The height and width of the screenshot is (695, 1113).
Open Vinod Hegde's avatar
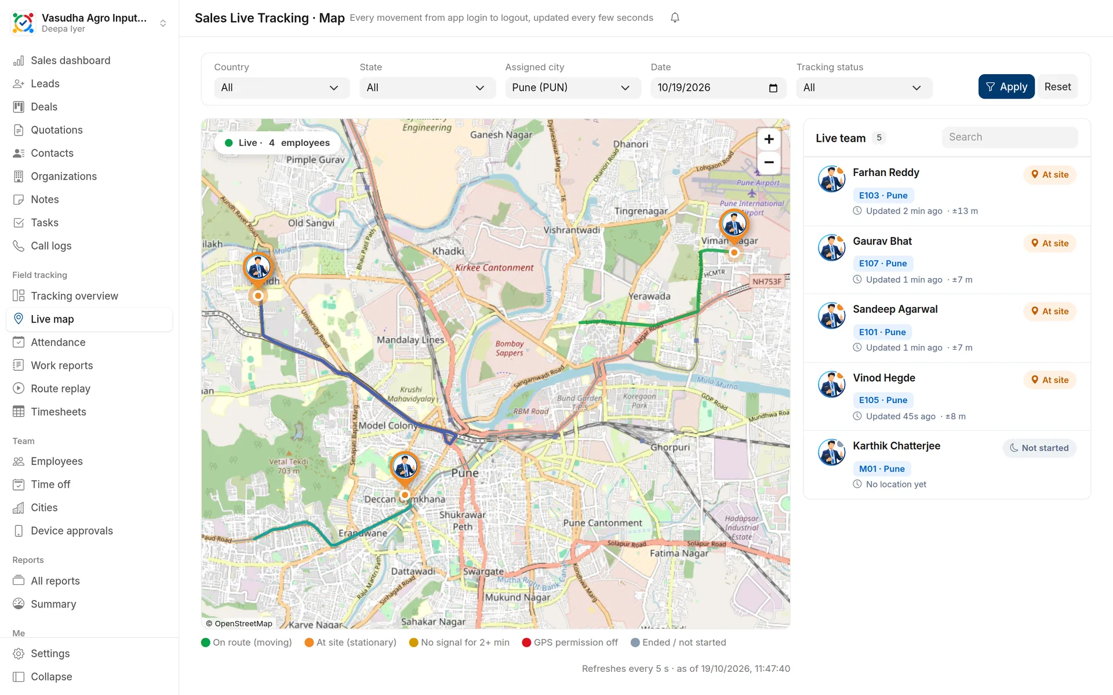click(831, 384)
